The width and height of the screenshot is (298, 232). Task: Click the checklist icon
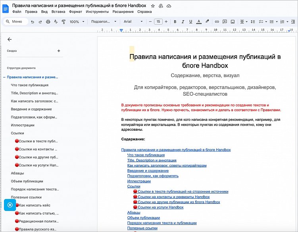pyautogui.click(x=261, y=22)
